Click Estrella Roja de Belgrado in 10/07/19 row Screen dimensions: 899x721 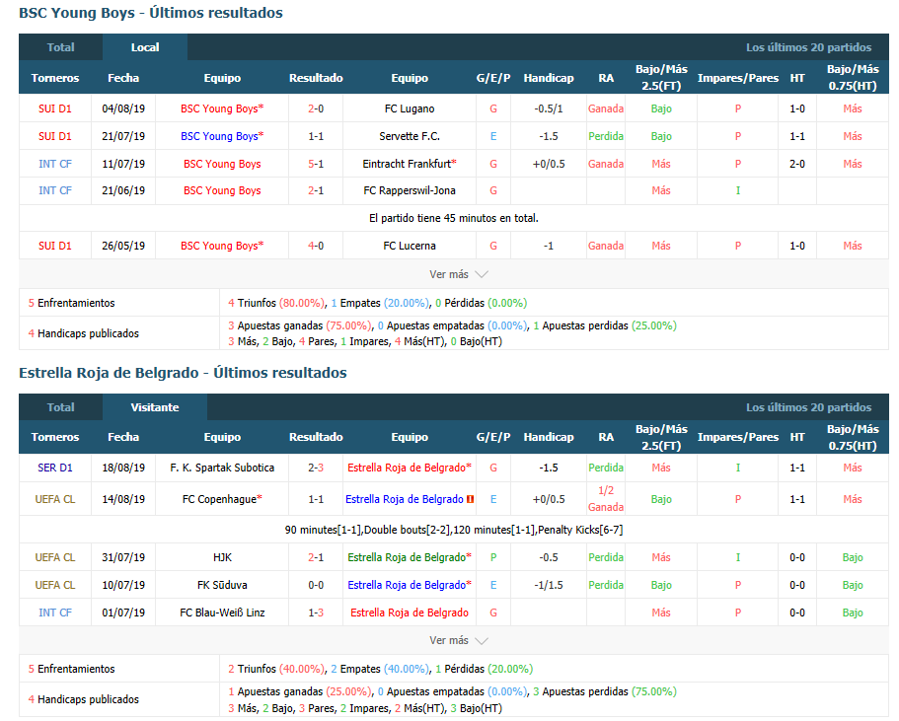(x=410, y=585)
